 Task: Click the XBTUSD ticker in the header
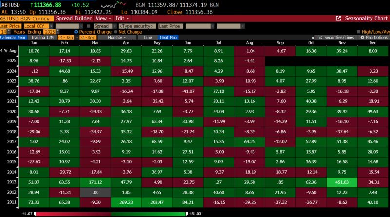pyautogui.click(x=10, y=5)
